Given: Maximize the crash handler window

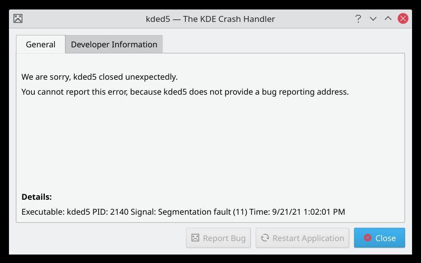Looking at the screenshot, I should click(388, 19).
